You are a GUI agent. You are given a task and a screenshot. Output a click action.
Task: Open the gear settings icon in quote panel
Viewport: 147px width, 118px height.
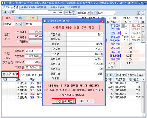[143, 13]
